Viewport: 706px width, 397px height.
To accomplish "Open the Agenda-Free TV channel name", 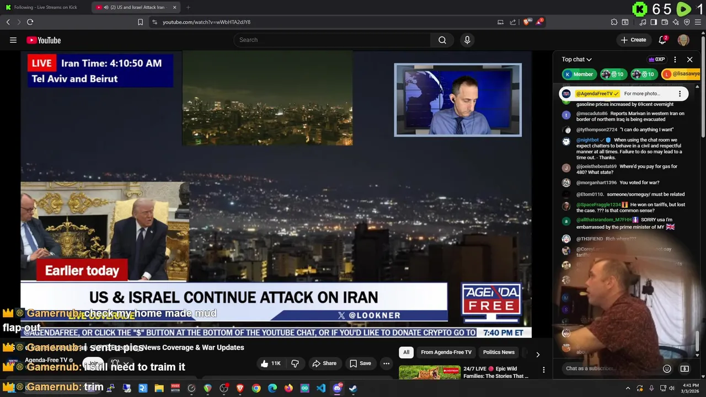I will click(x=46, y=360).
